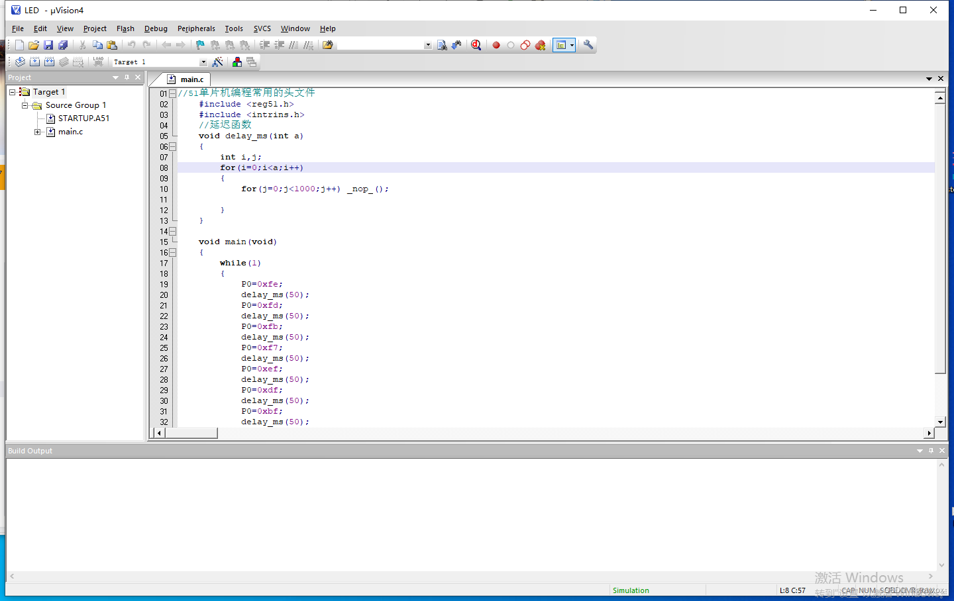The height and width of the screenshot is (601, 954).
Task: Open Manage components colored blocks icon
Action: coord(237,62)
